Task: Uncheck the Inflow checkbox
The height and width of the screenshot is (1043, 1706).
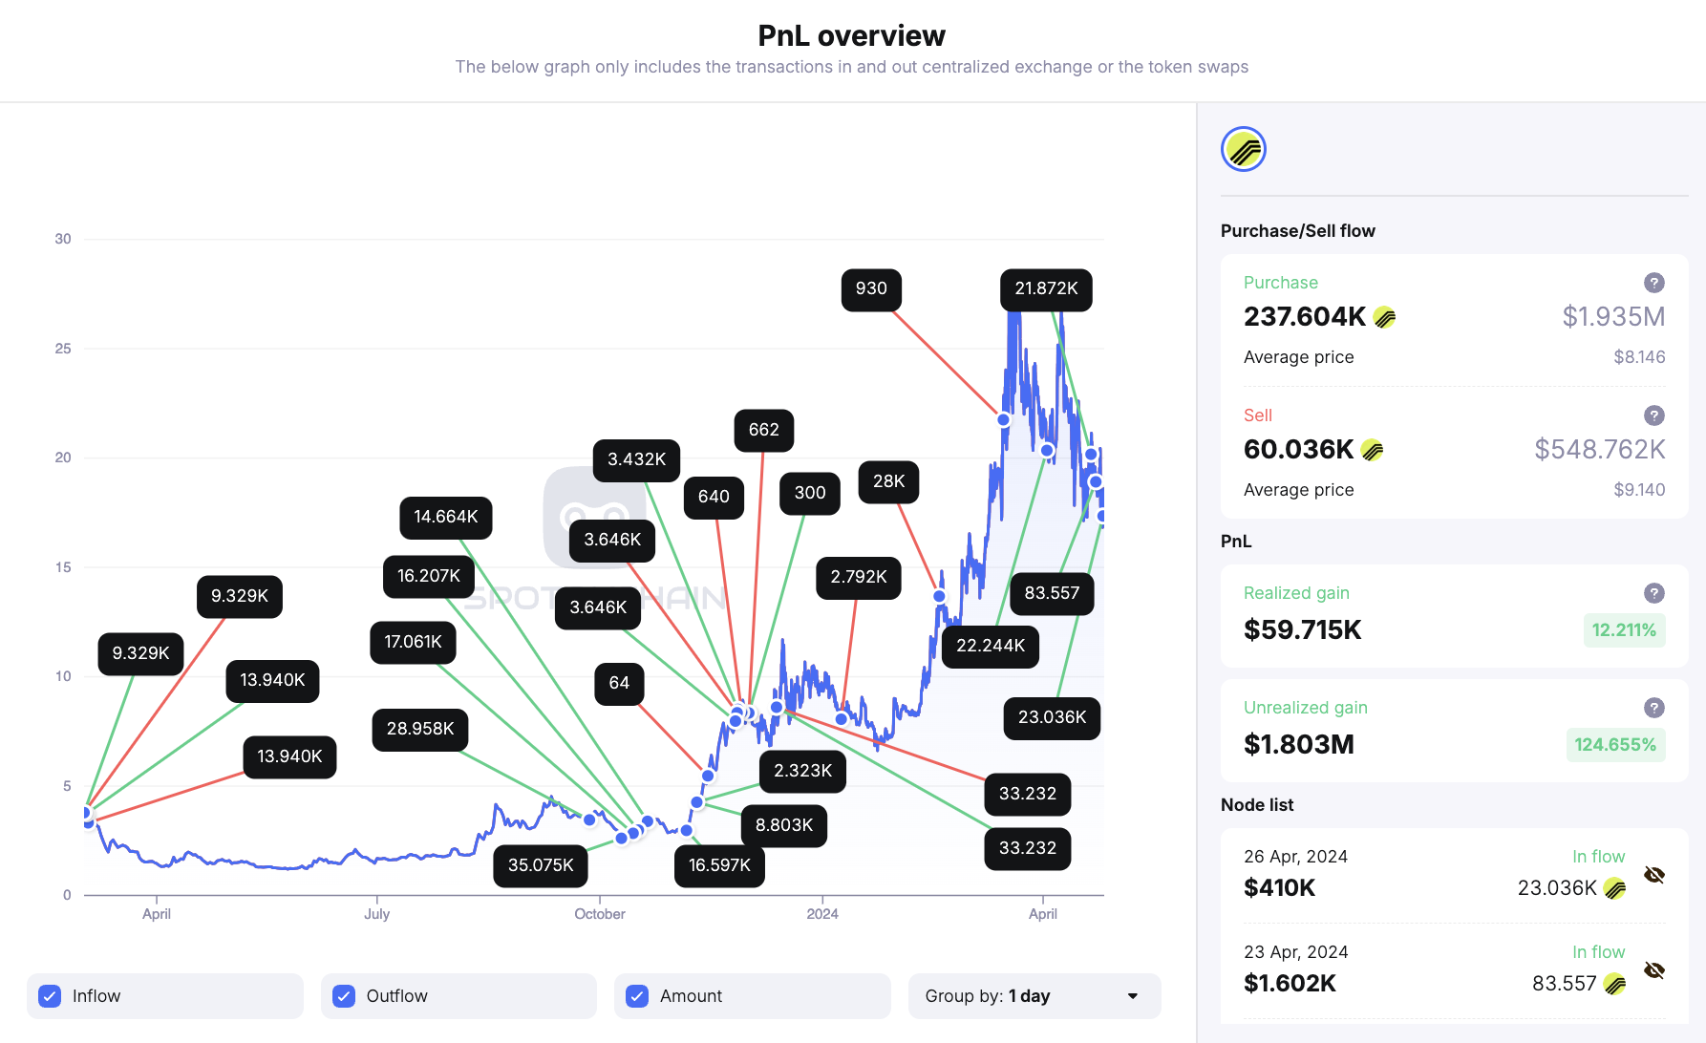Action: point(49,996)
